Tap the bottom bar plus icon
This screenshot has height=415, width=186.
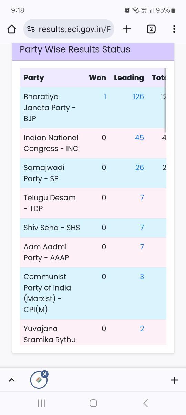click(174, 380)
